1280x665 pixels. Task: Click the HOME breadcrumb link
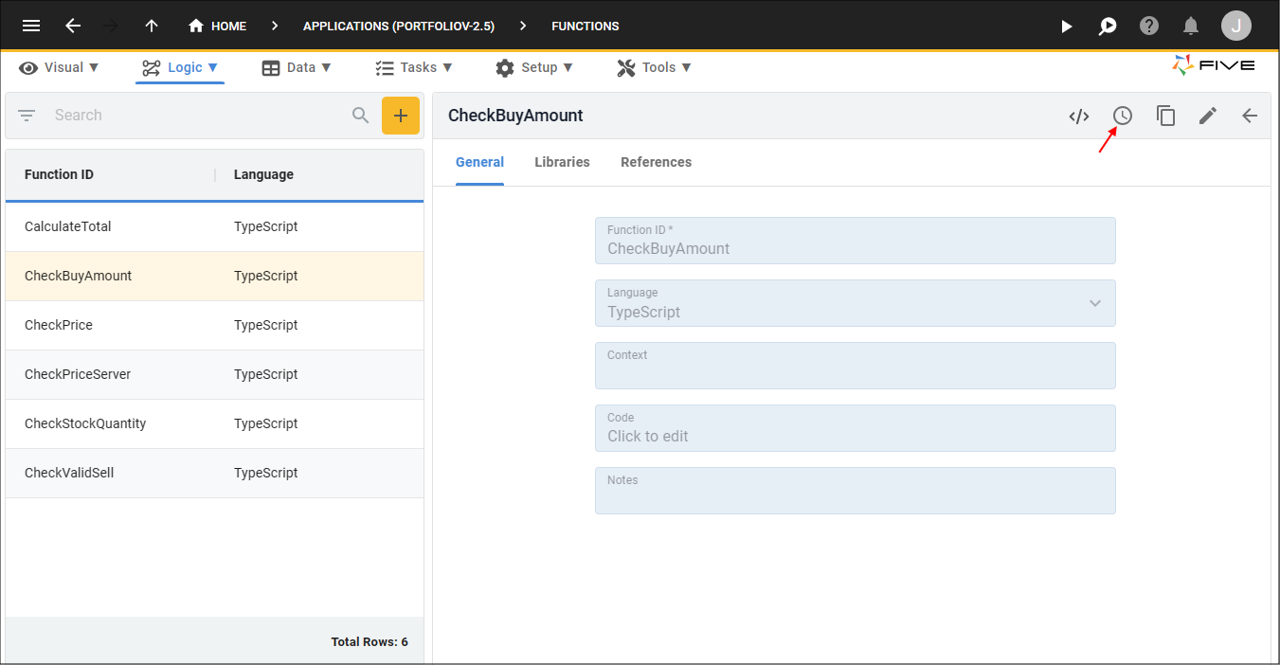[218, 26]
